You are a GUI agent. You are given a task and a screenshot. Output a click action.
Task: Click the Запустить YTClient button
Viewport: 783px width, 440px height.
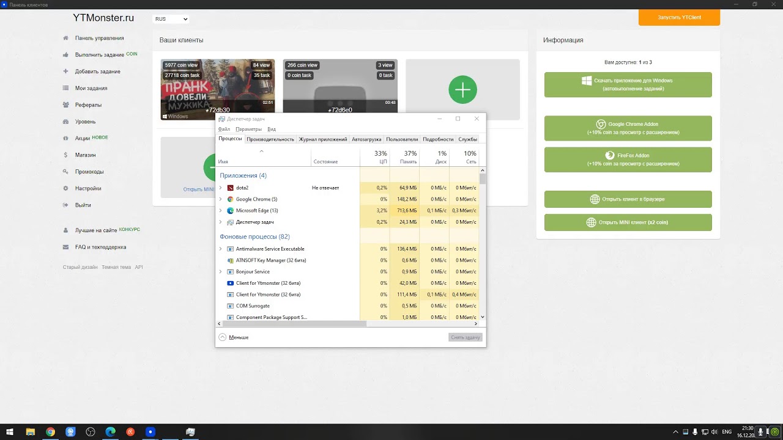[679, 17]
